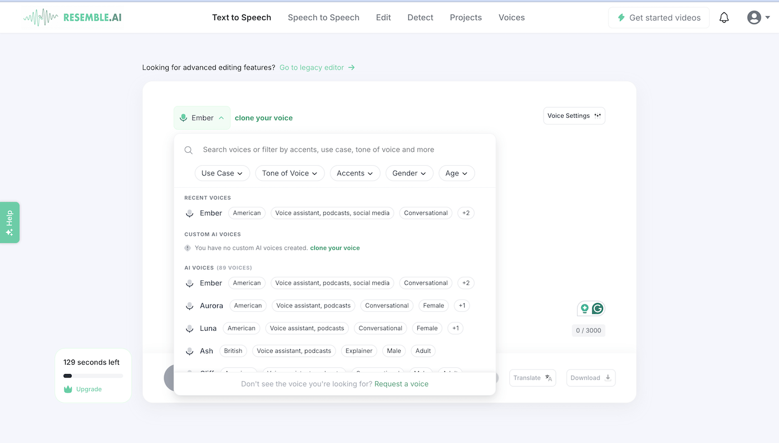Switch to Speech to Speech tab
This screenshot has width=779, height=443.
[323, 18]
